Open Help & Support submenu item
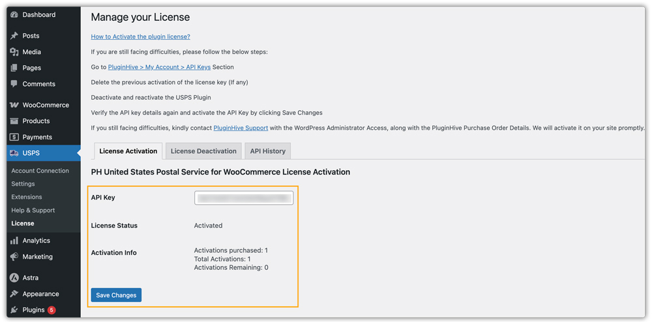The height and width of the screenshot is (322, 652). 33,211
